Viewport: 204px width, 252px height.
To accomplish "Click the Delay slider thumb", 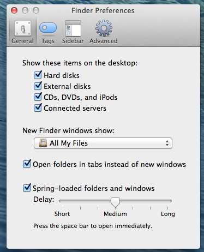I will point(116,202).
